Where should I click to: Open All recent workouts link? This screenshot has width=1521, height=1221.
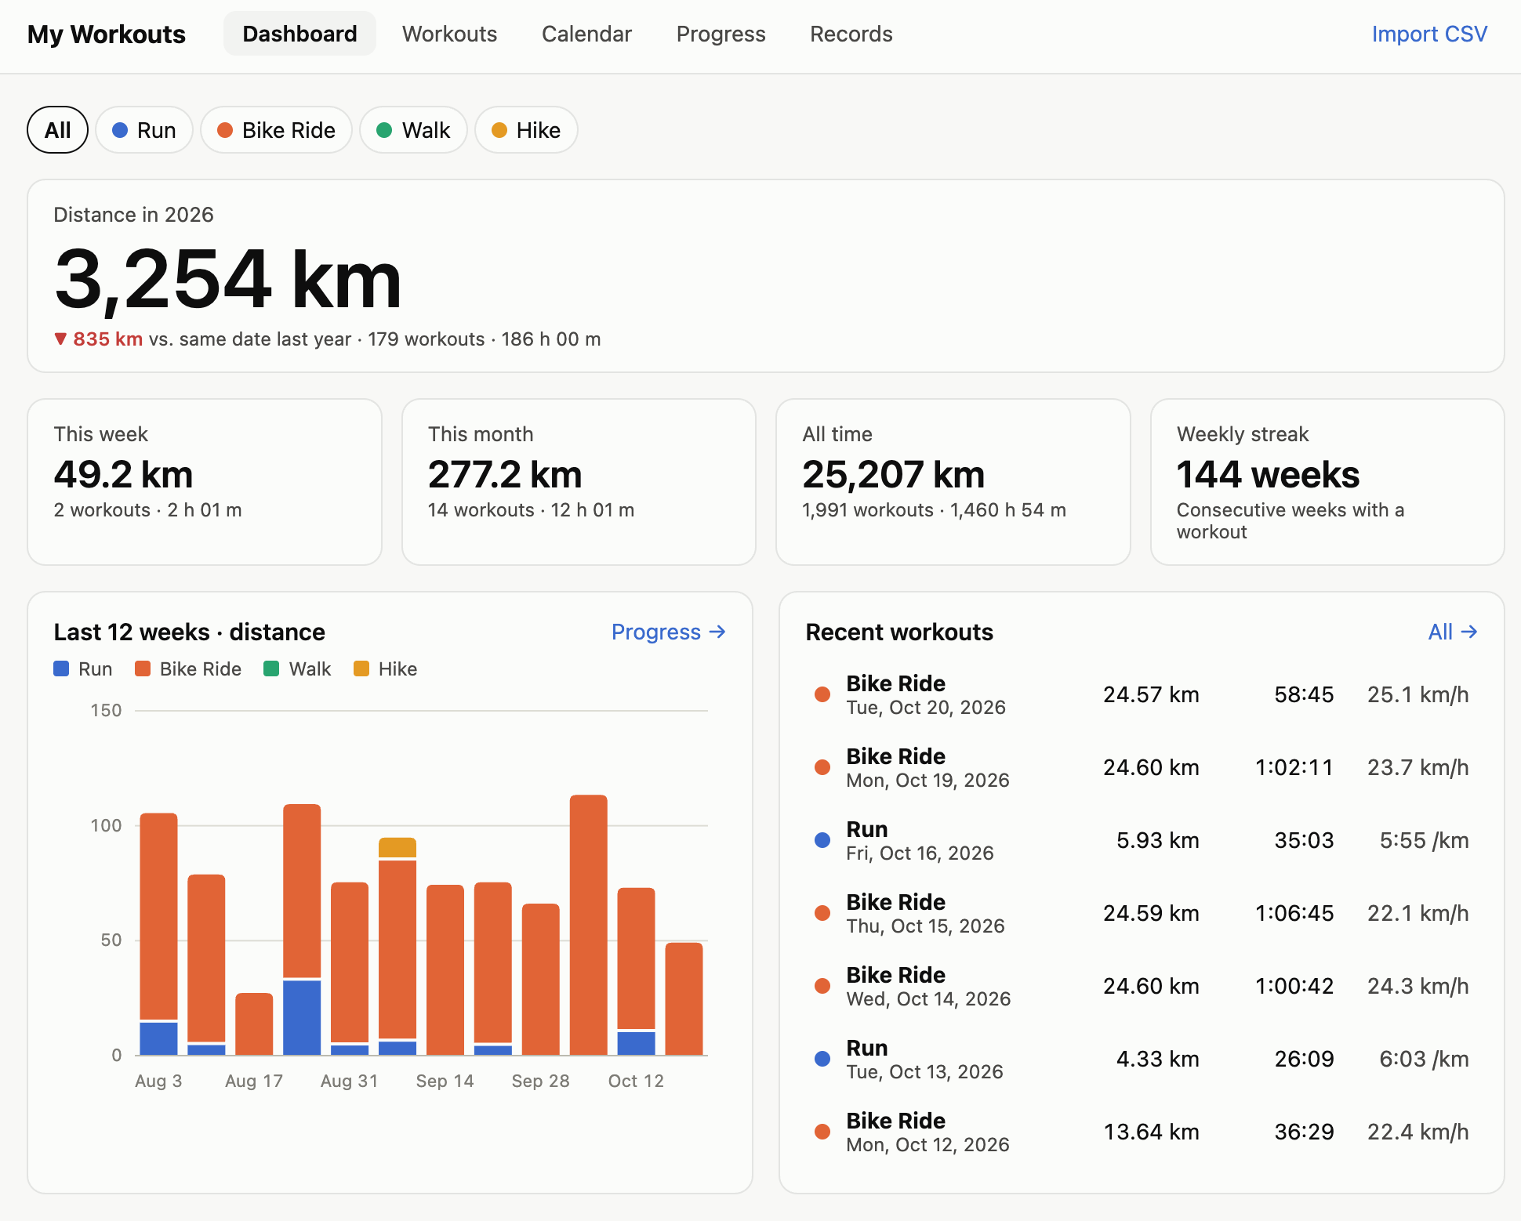pos(1453,632)
